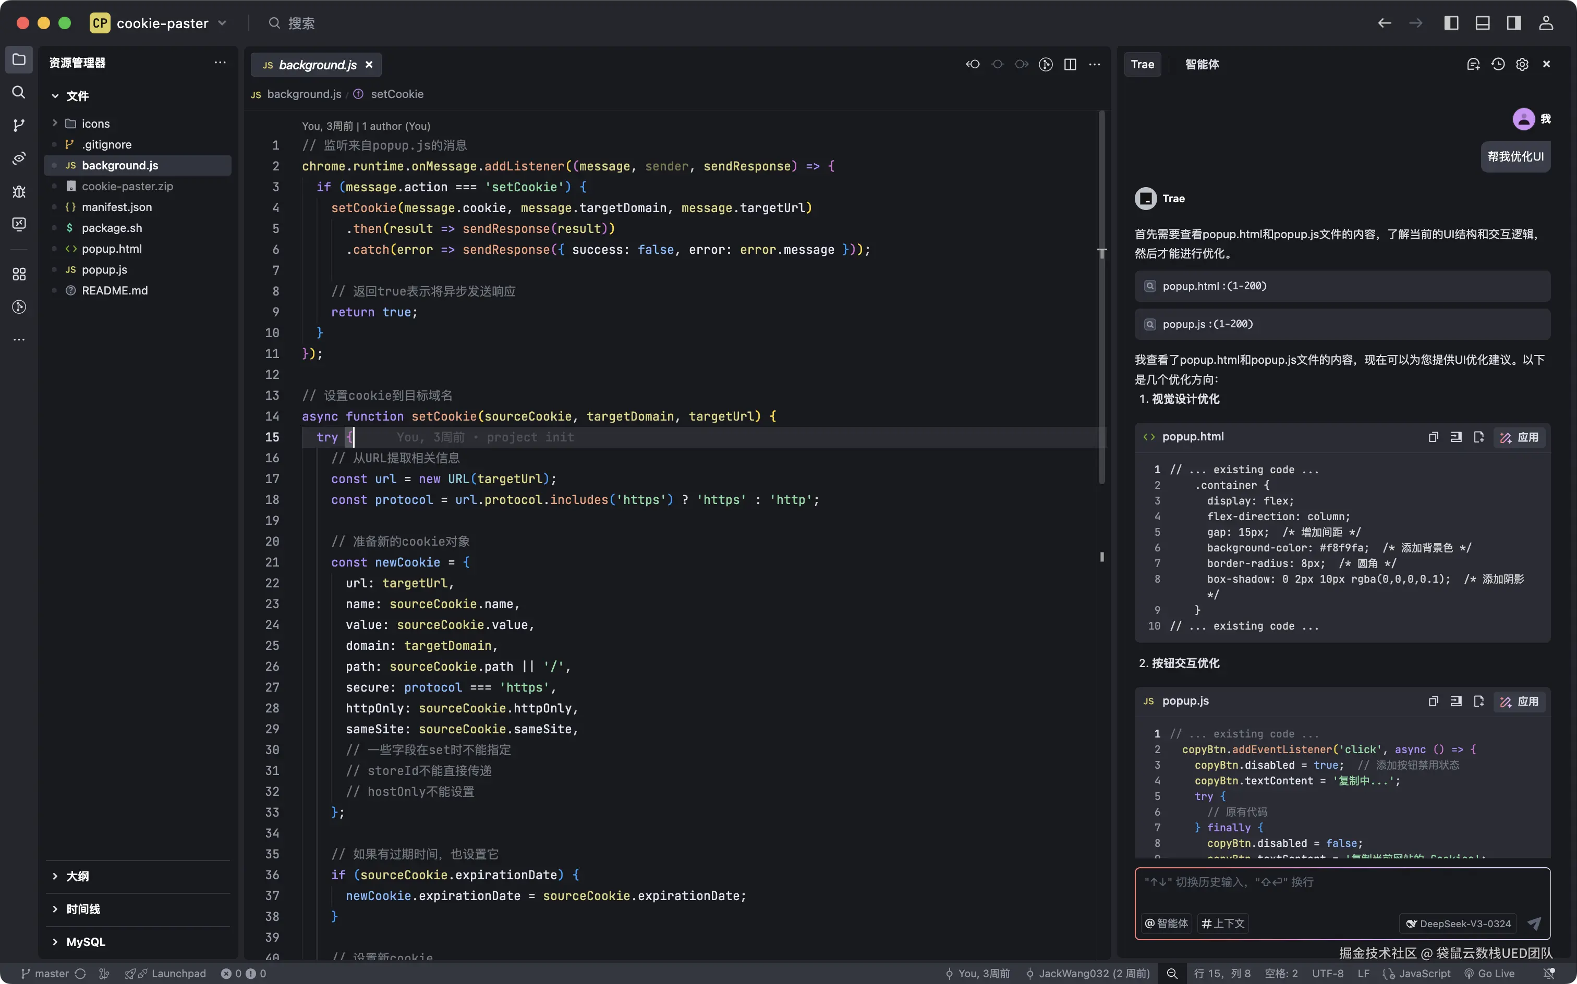Toggle the bottom panel layout

coord(1483,23)
